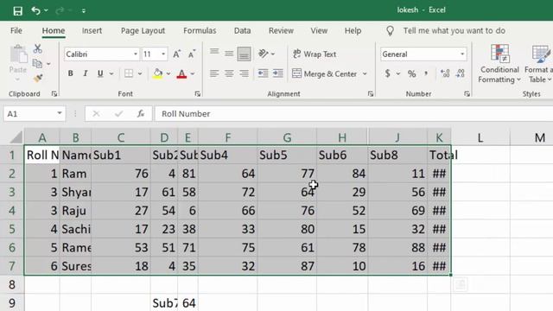Select column L header
The width and height of the screenshot is (553, 311).
pyautogui.click(x=480, y=137)
